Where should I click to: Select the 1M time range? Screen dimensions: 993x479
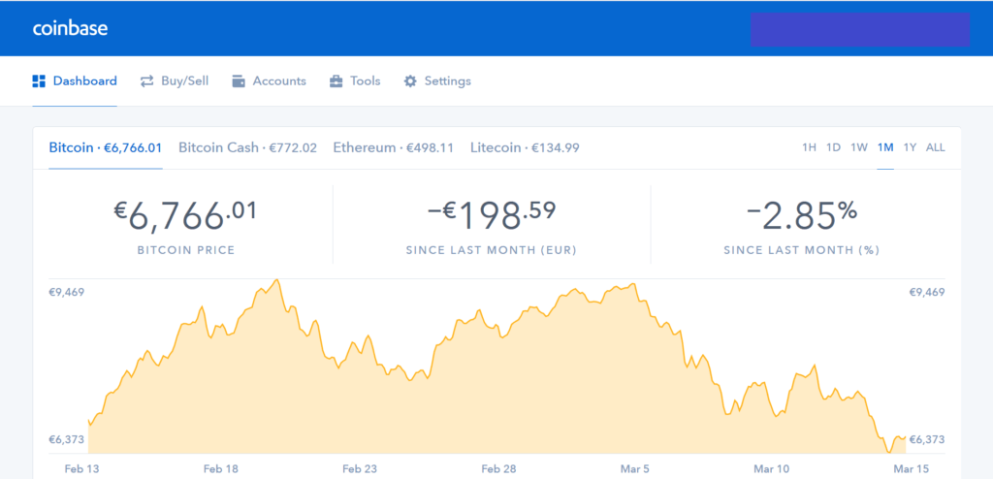click(x=885, y=147)
